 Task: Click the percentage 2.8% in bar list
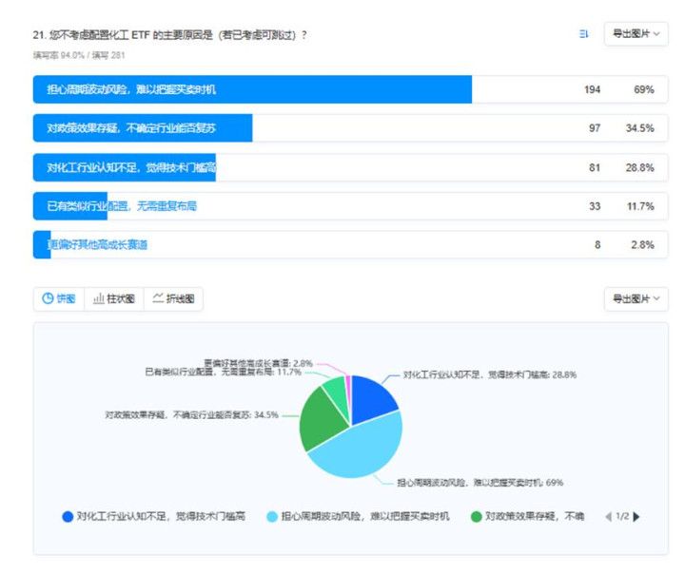642,245
